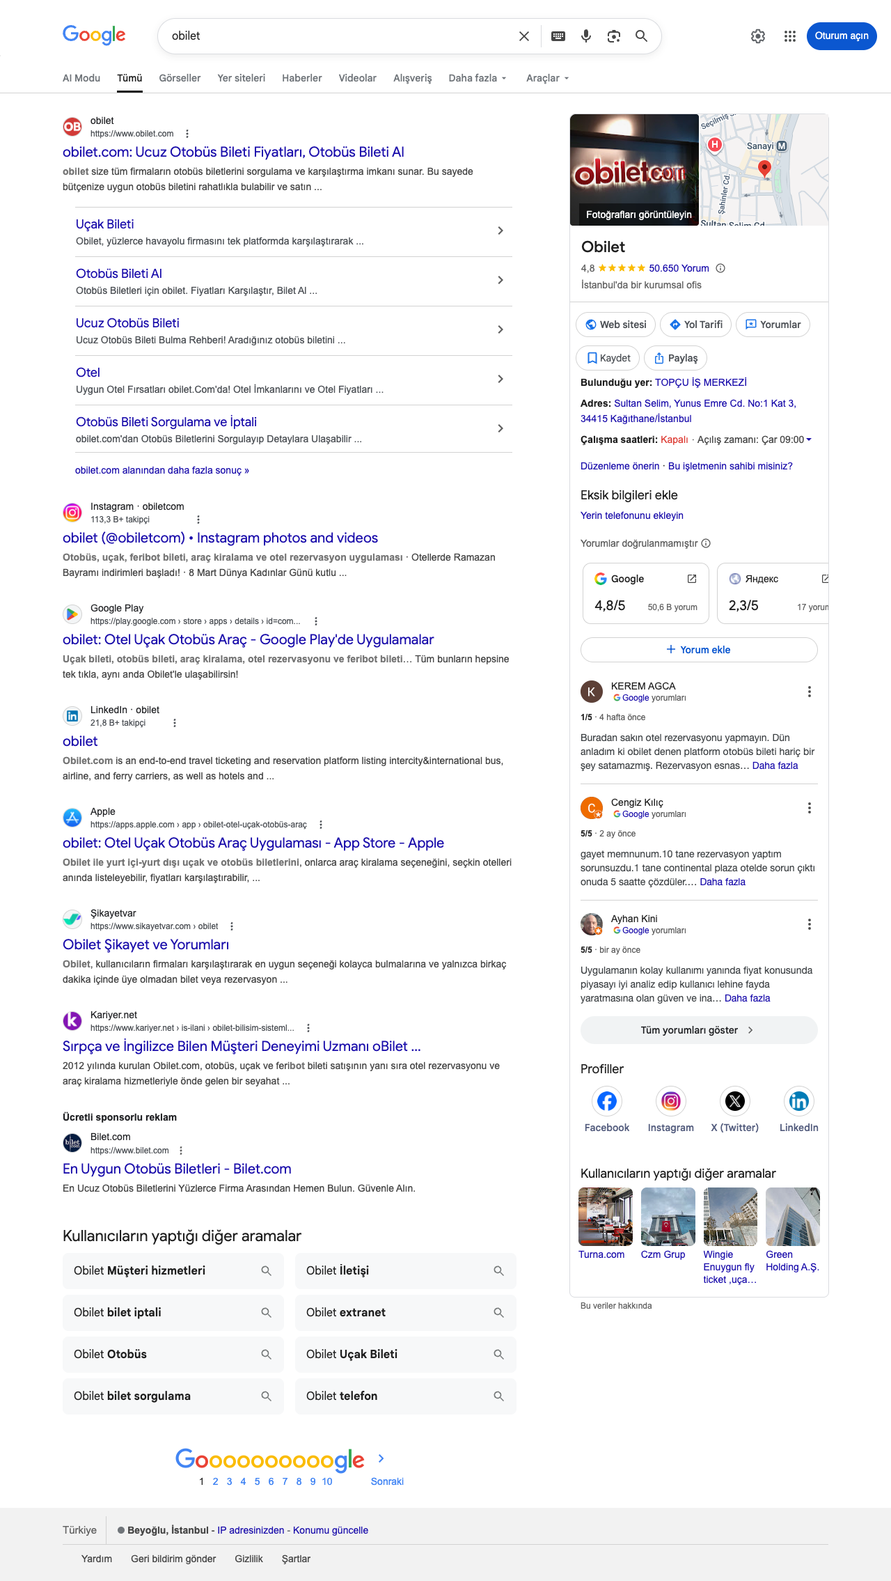Viewport: 891px width, 1581px height.
Task: Open Google apps grid icon
Action: click(790, 36)
